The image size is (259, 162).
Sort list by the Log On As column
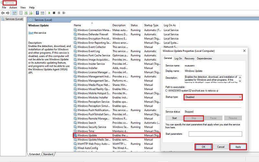coord(171,25)
